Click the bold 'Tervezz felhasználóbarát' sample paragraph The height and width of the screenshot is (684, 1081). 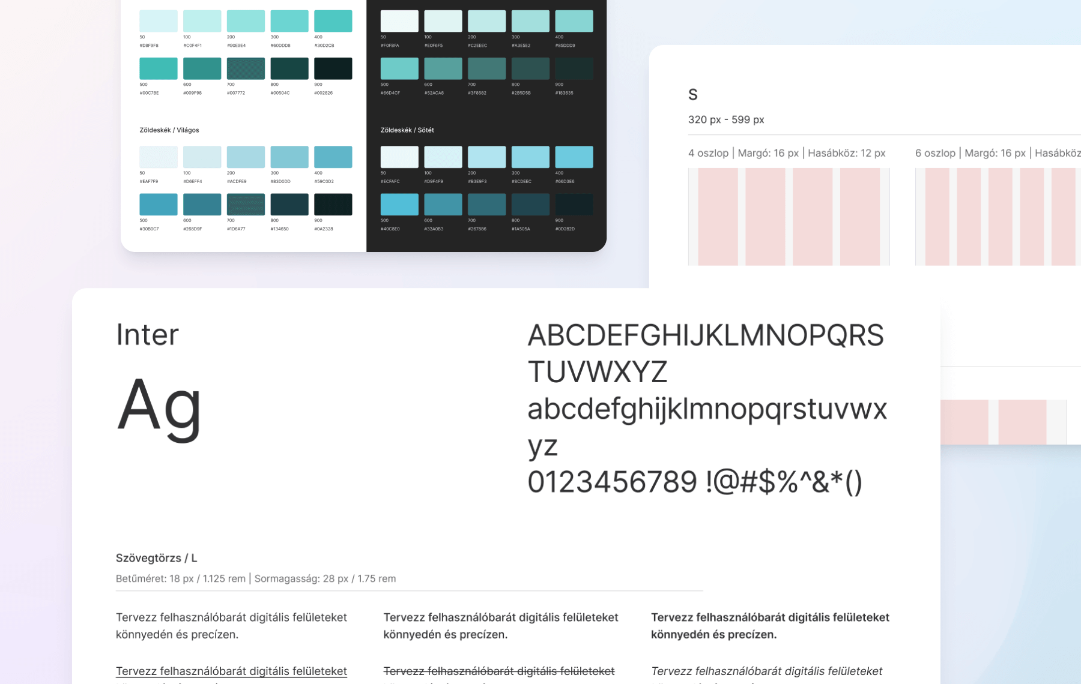tap(771, 626)
